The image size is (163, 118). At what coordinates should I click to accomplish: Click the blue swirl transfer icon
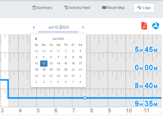[156, 26]
